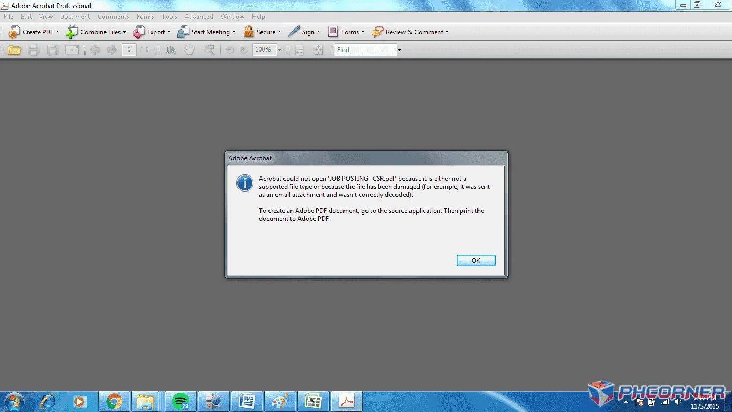Expand the Sign dropdown
This screenshot has width=732, height=412.
(318, 32)
